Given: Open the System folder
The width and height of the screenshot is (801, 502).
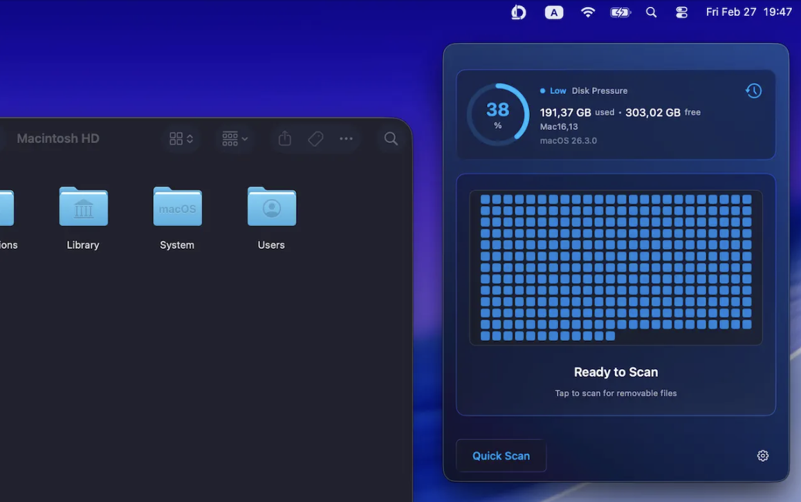Looking at the screenshot, I should tap(177, 207).
